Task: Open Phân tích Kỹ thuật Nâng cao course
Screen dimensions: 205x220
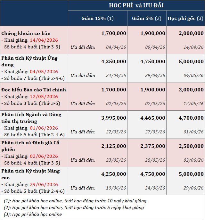Action: coord(30,174)
